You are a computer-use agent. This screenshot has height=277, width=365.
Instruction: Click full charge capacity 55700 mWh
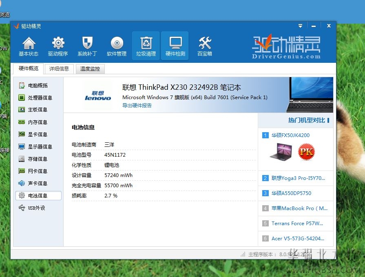pyautogui.click(x=119, y=186)
